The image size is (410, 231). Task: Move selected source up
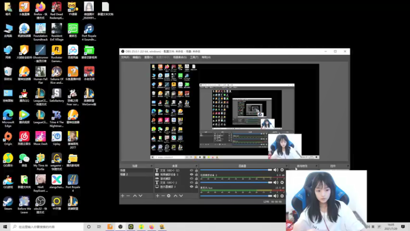(175, 196)
